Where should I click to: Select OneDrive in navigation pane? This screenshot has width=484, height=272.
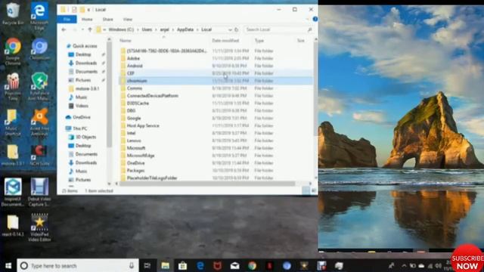click(x=81, y=117)
